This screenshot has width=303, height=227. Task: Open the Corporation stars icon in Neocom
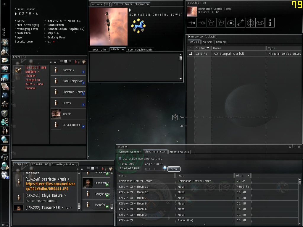tap(5, 104)
